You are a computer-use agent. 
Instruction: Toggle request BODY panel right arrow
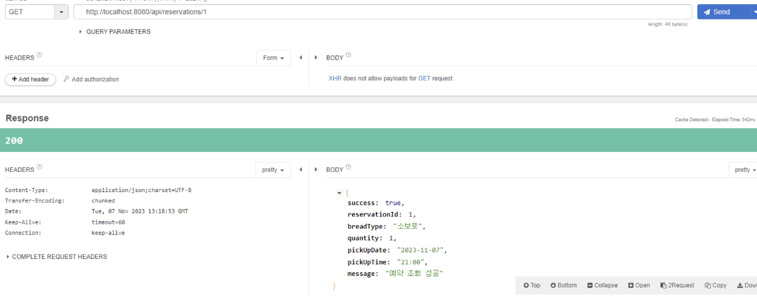coord(316,58)
